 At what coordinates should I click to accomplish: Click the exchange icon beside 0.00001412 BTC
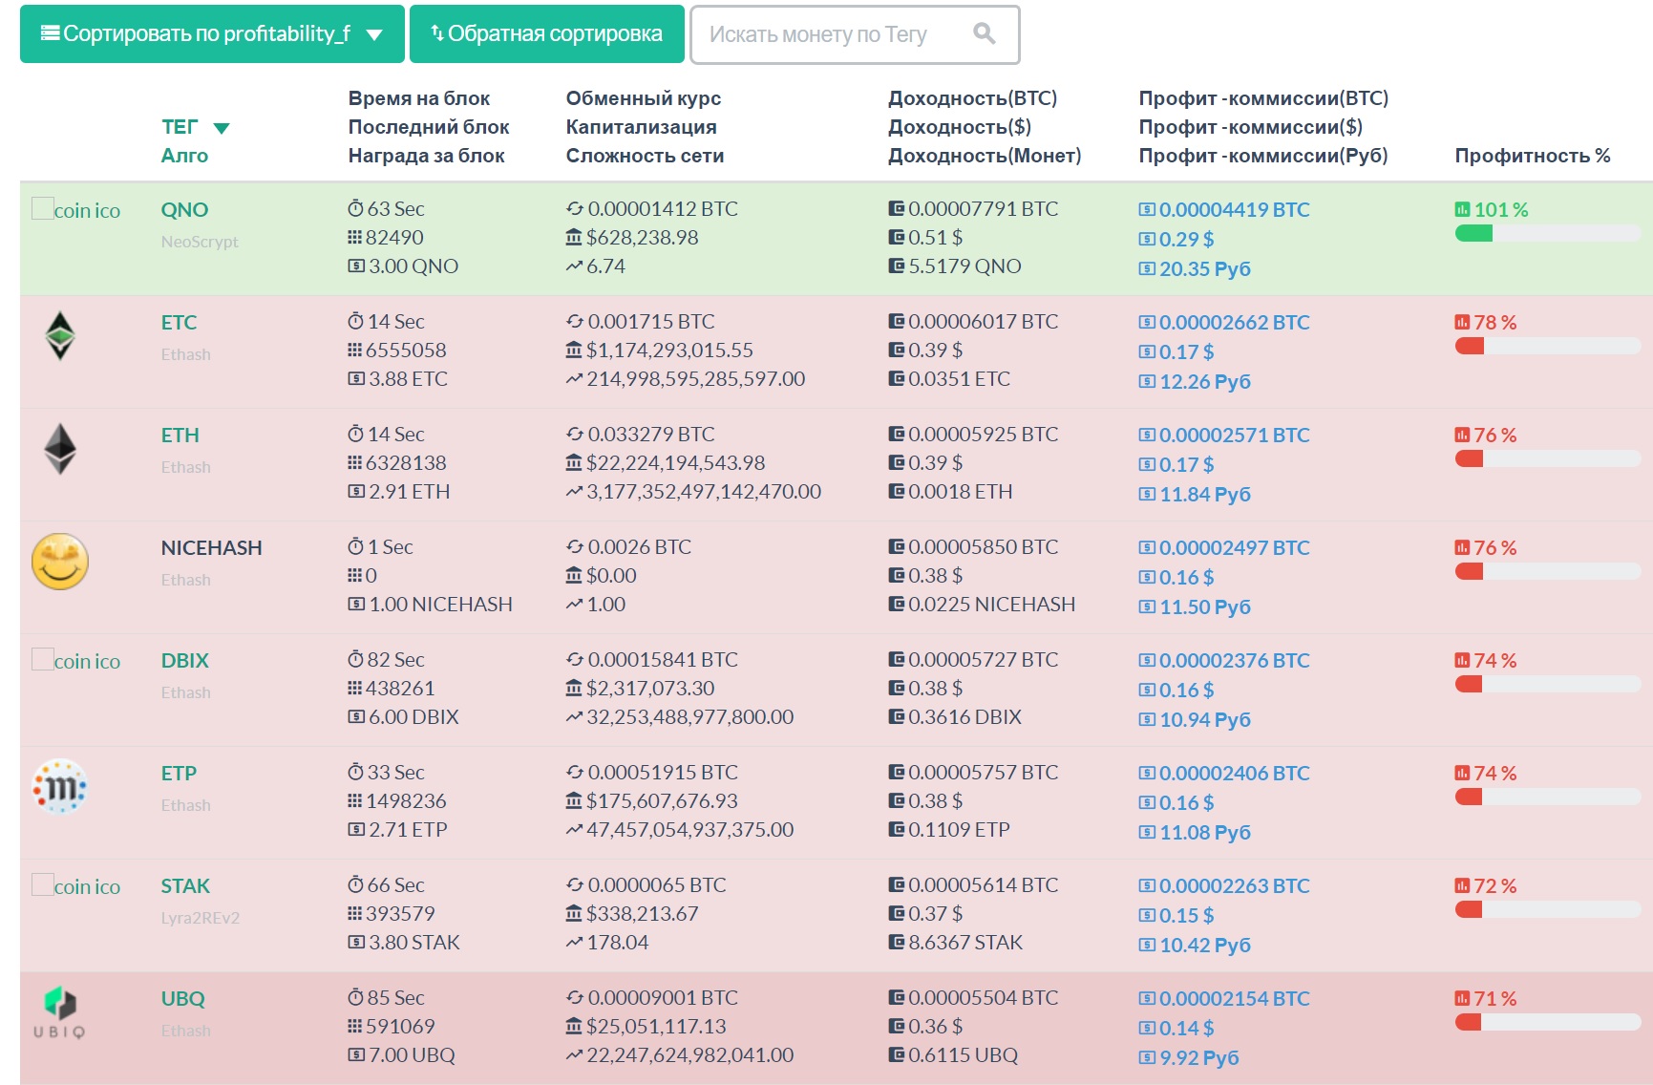coord(575,208)
